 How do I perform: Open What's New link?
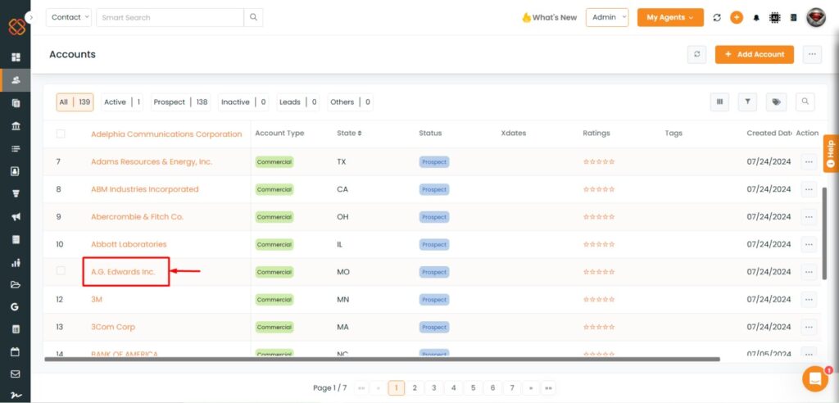[x=550, y=17]
